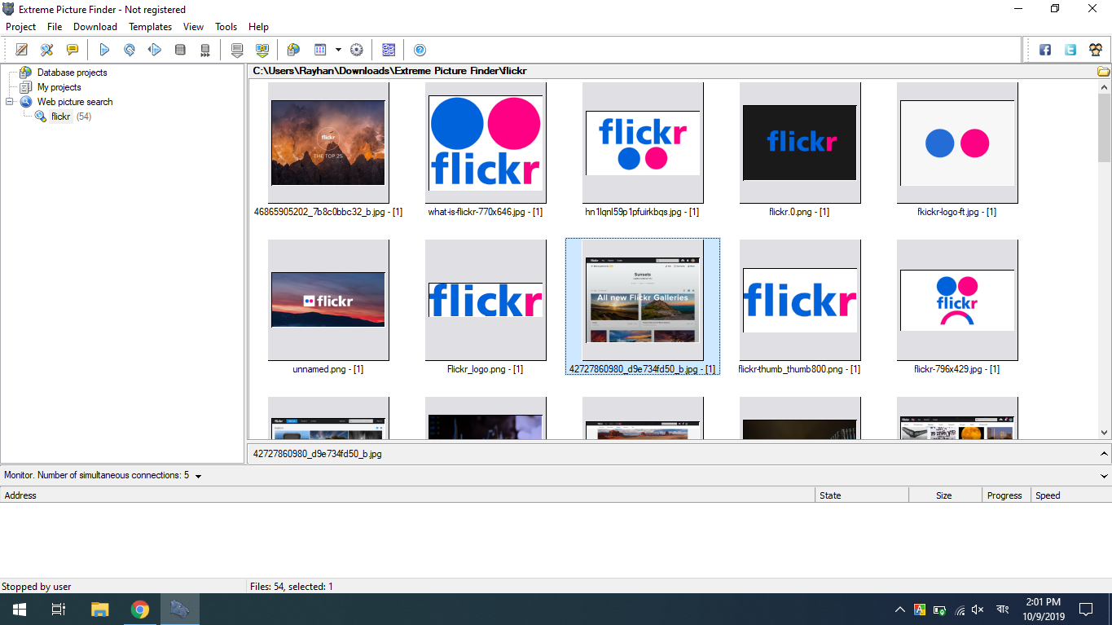
Task: Click the double-arrow play toolbar icon
Action: point(155,50)
